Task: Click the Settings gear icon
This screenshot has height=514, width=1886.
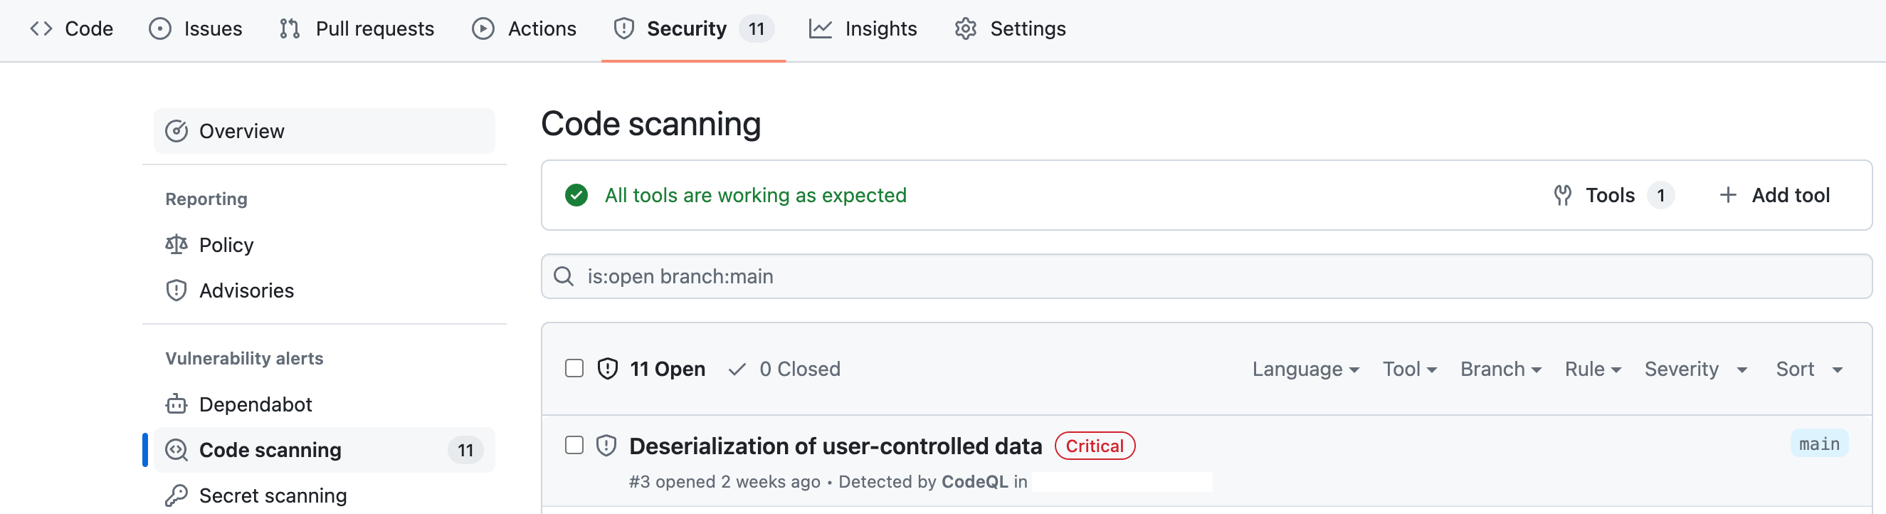Action: coord(966,28)
